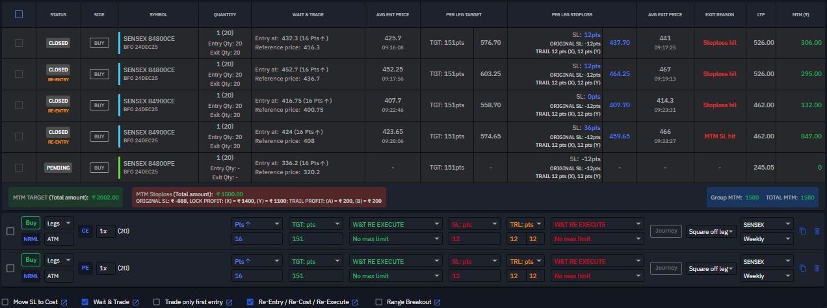Open PE leg Square off leg dropdown

coord(711,268)
